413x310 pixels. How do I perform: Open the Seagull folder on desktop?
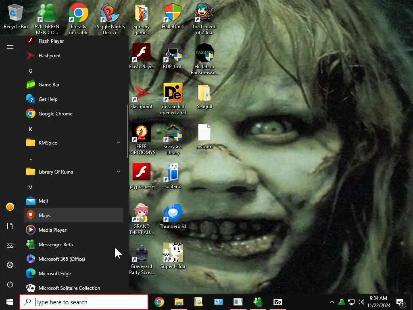click(x=204, y=96)
